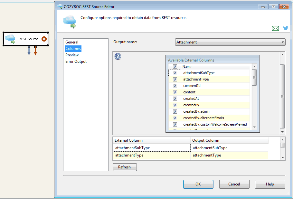Screen dimensions: 293x199
Task: Click the Twitter bird icon
Action: (x=286, y=28)
